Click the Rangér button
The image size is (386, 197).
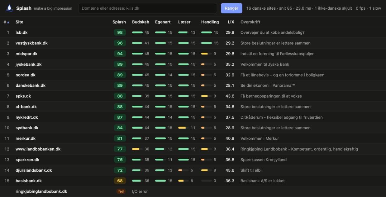tap(231, 8)
